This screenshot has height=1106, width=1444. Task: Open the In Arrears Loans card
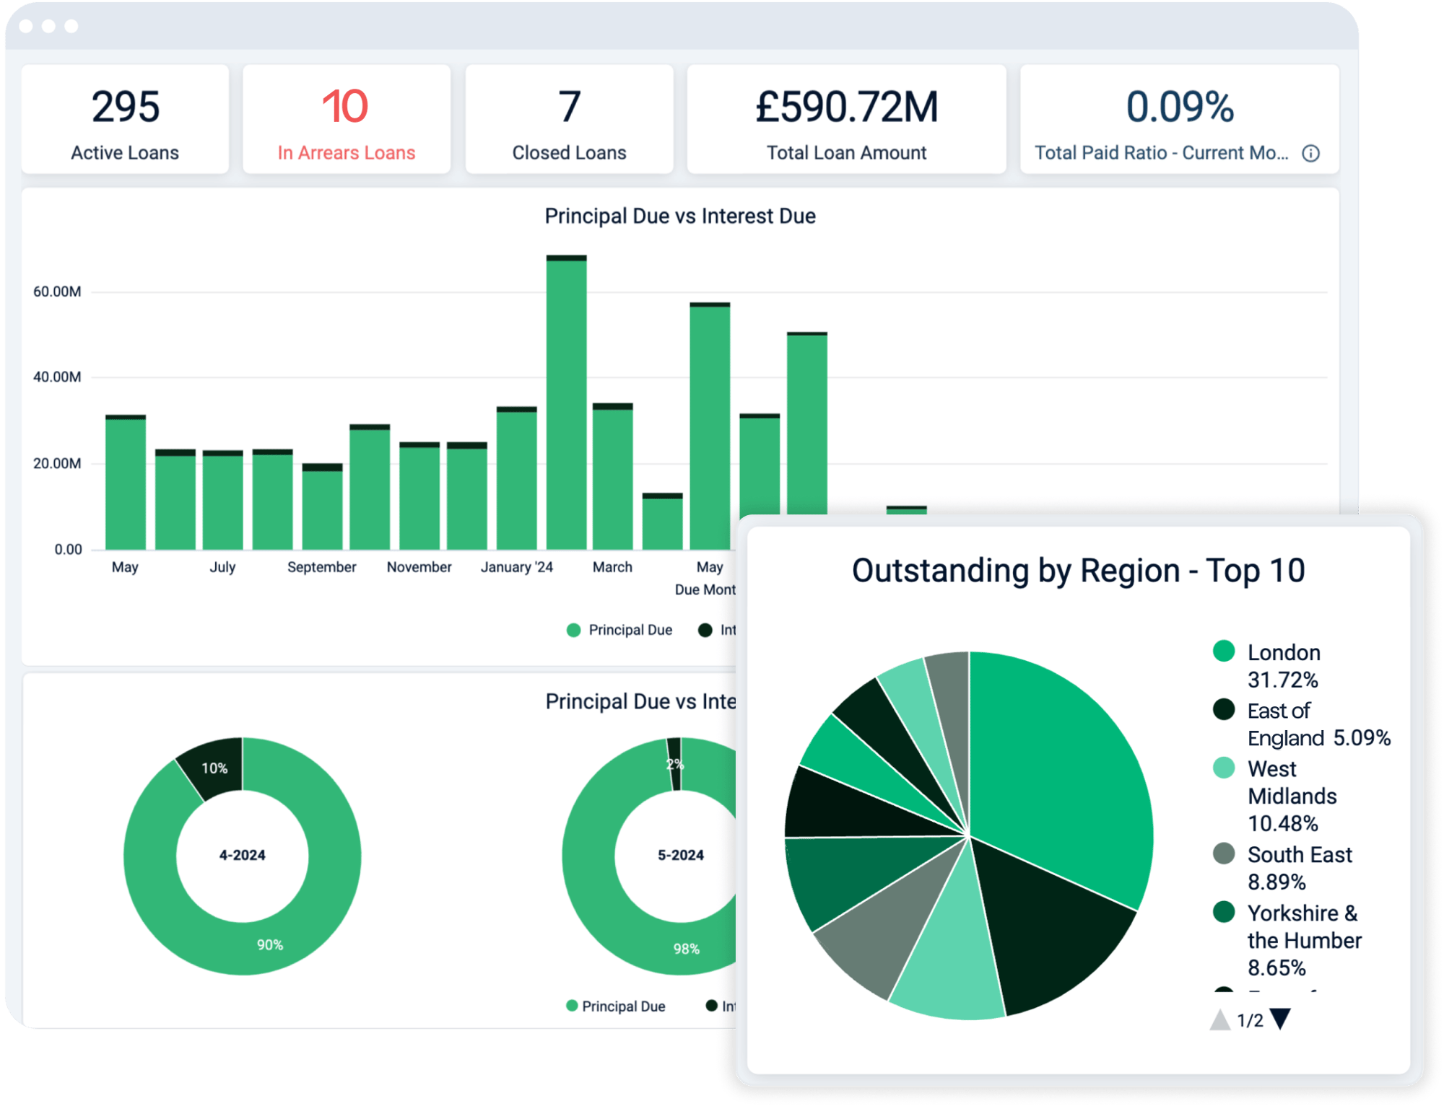[347, 119]
